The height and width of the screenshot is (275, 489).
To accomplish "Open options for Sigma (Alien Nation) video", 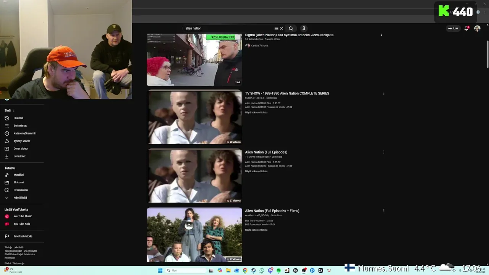I will click(381, 35).
